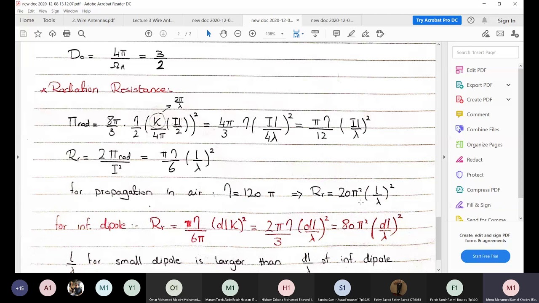Viewport: 539px width, 303px height.
Task: Click the +15 participants bubble
Action: (19, 288)
